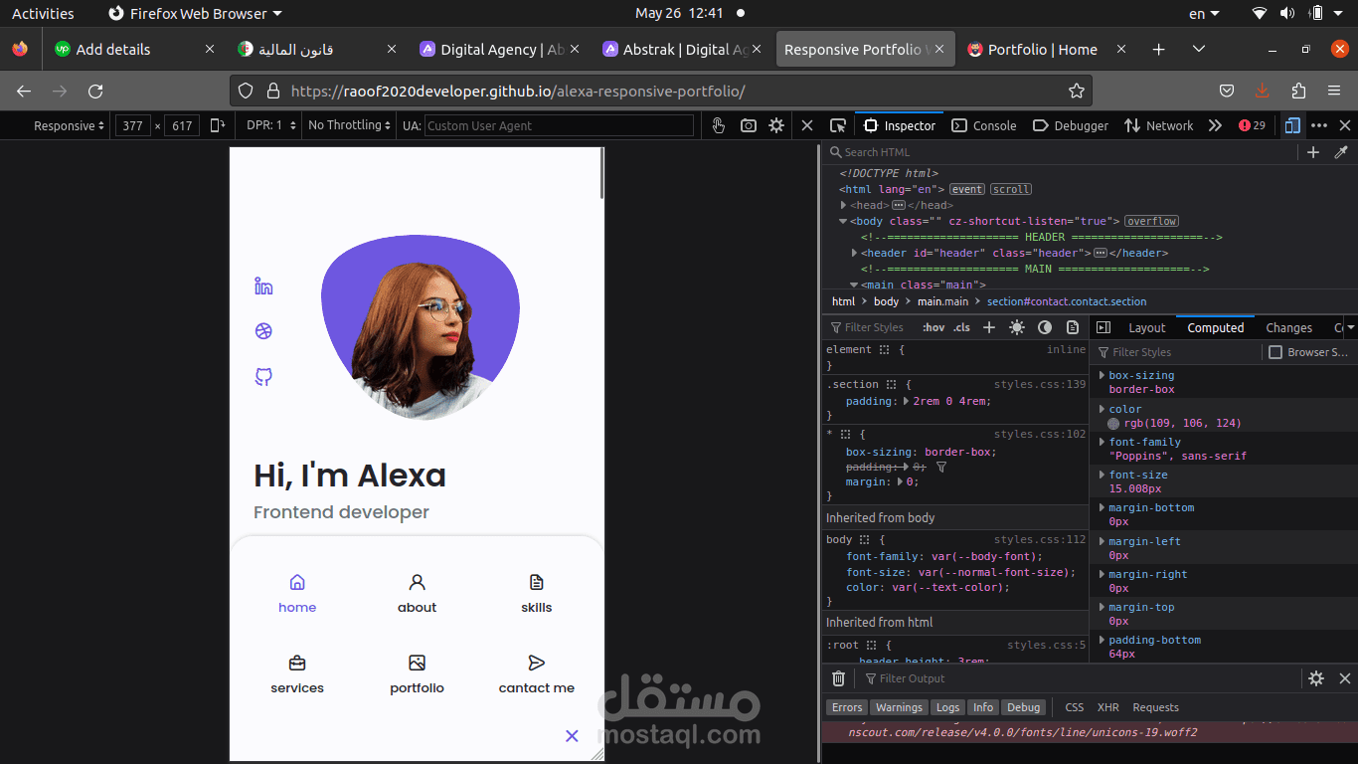Clear the console output with trash icon
The width and height of the screenshot is (1358, 764).
point(838,678)
